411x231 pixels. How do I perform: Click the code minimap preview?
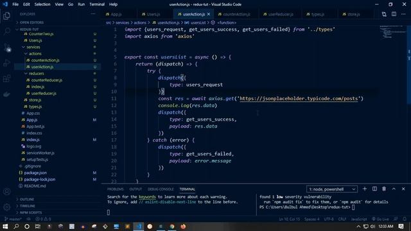click(392, 32)
